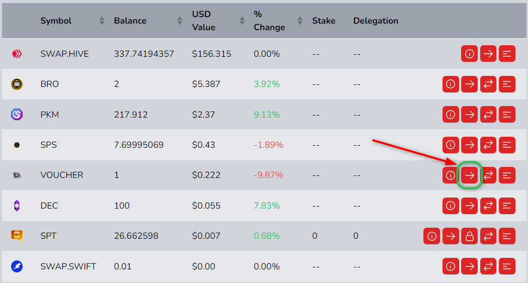Open info for SWAP.HIVE token

[469, 54]
